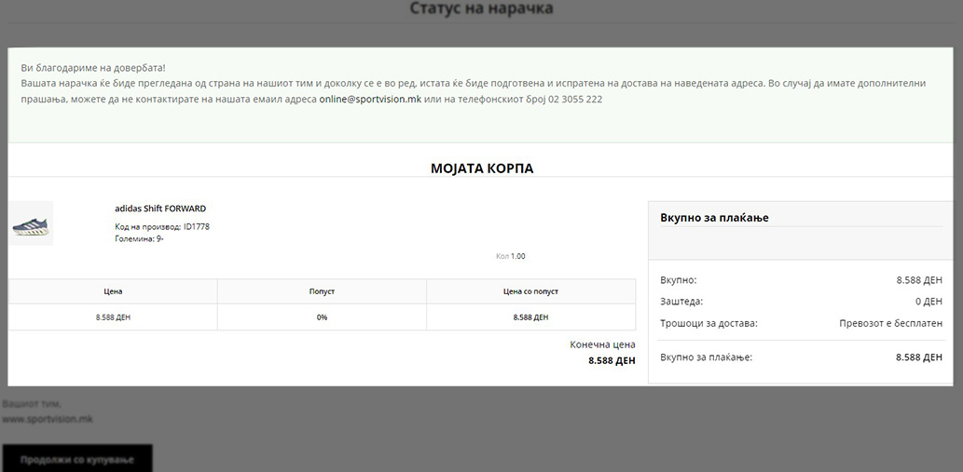Click the Цена column header

pos(113,291)
